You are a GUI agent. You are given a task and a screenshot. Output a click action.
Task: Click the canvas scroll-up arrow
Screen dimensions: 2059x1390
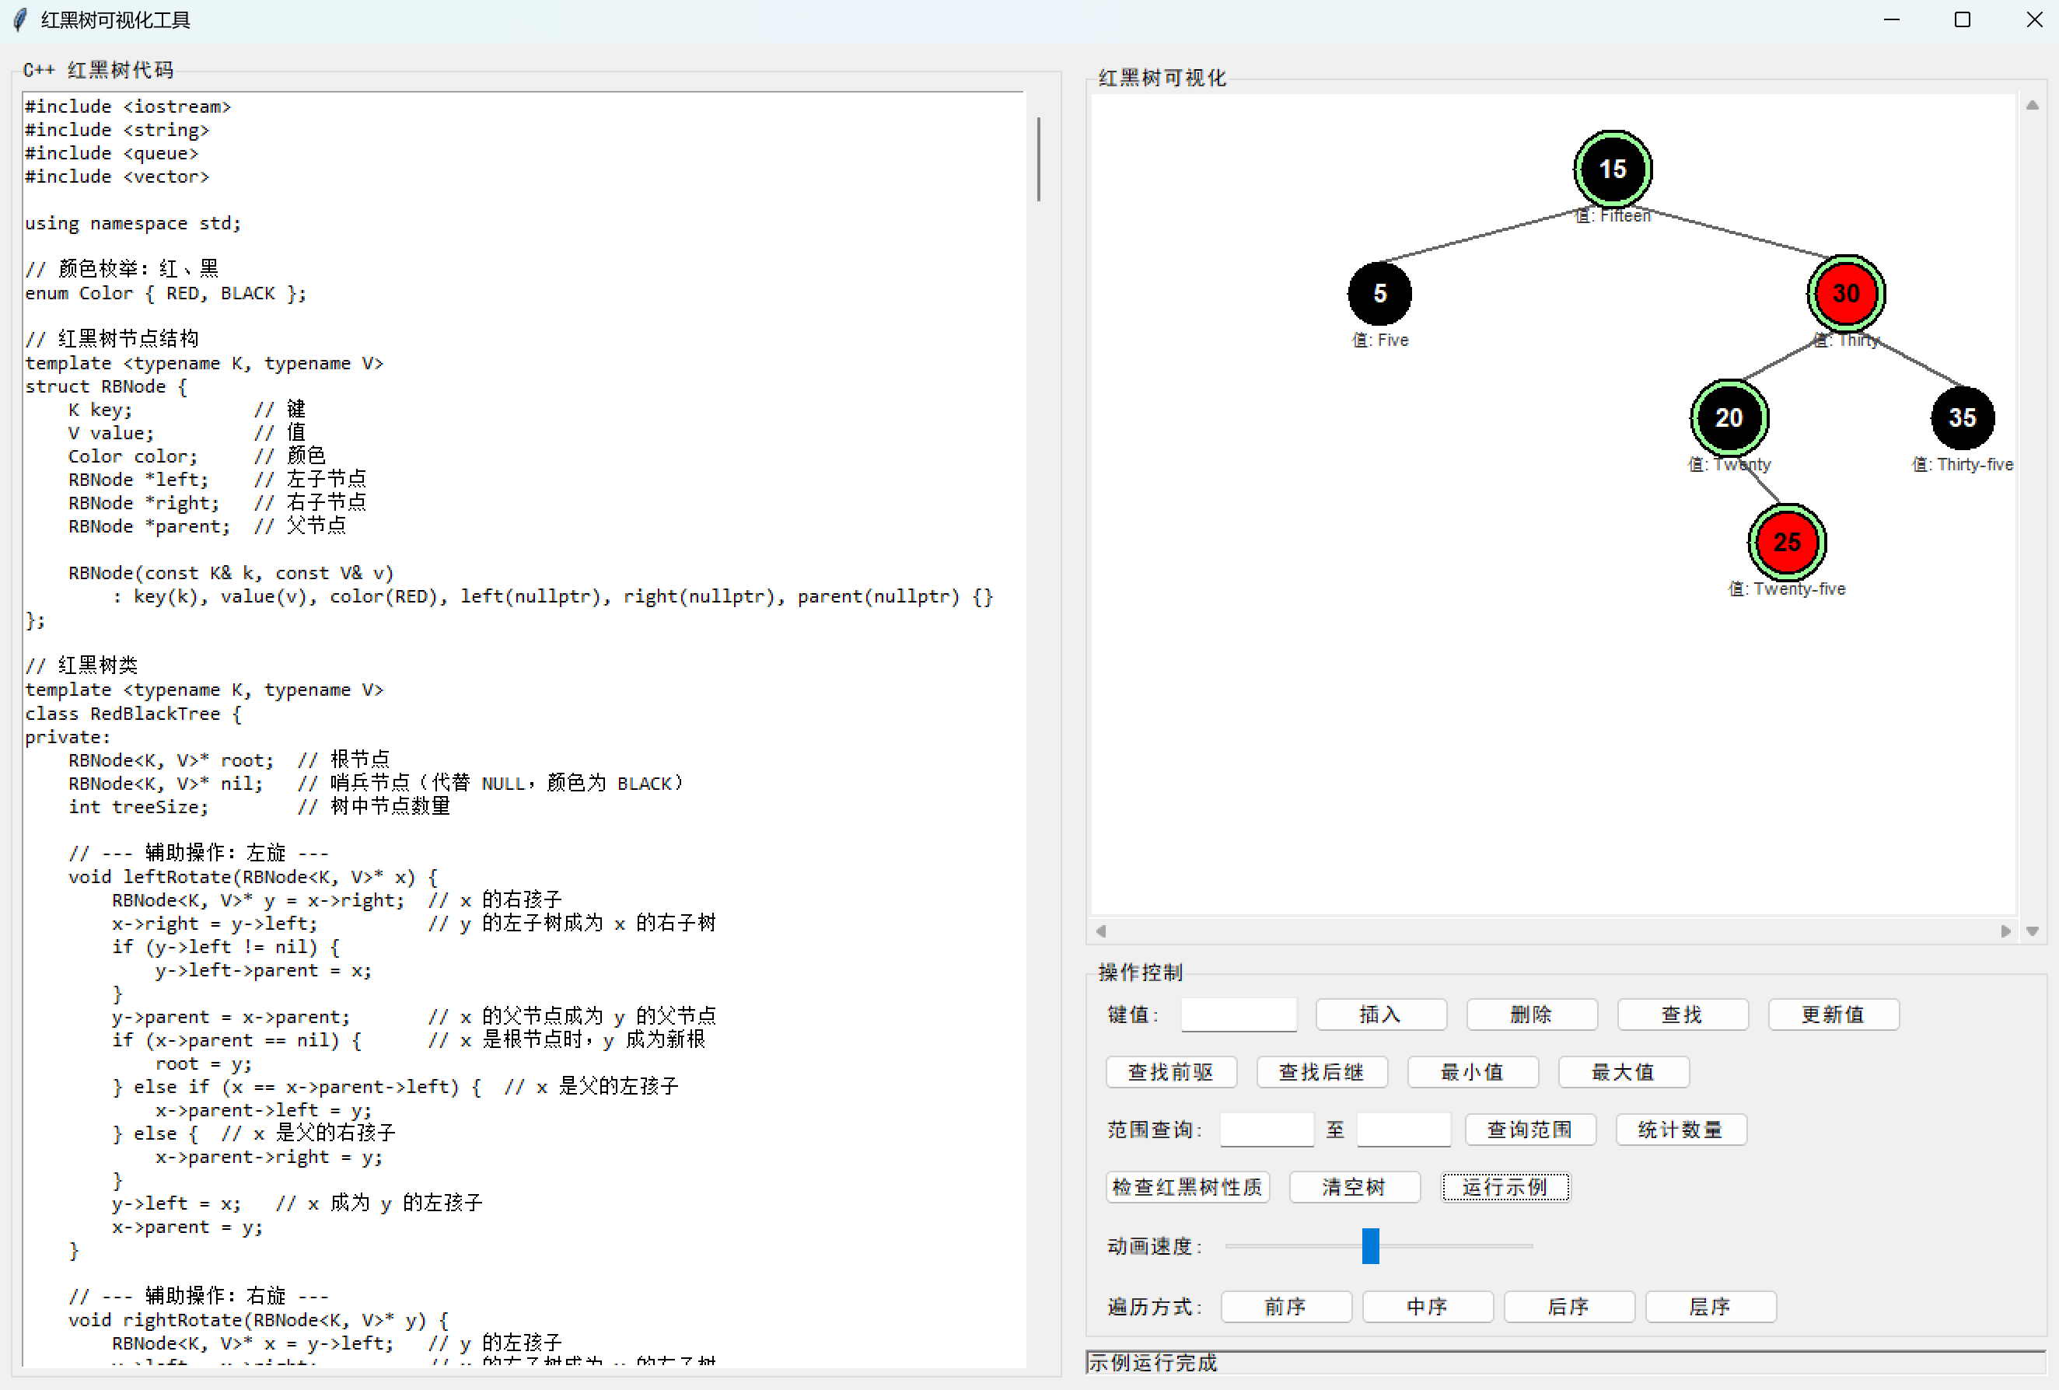coord(2032,106)
